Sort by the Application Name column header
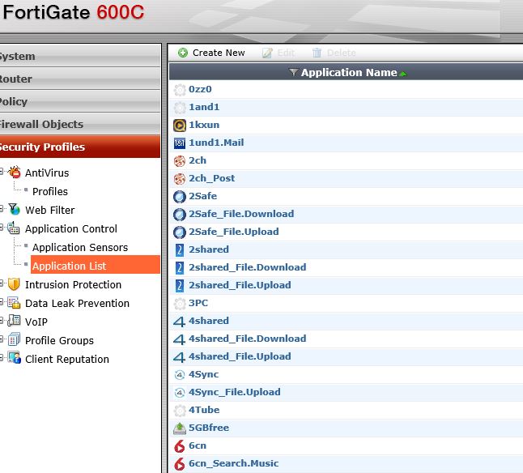This screenshot has width=523, height=473. coord(349,72)
